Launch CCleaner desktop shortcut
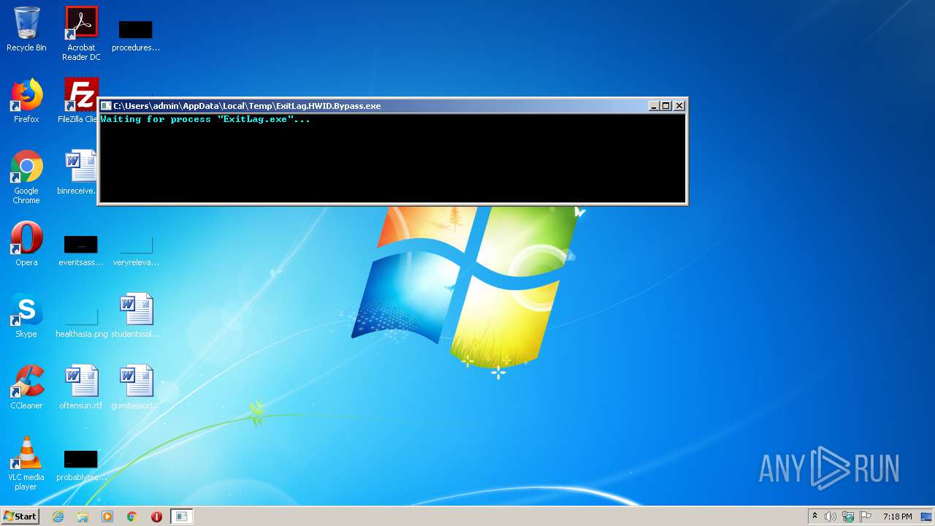The height and width of the screenshot is (526, 935). 26,387
